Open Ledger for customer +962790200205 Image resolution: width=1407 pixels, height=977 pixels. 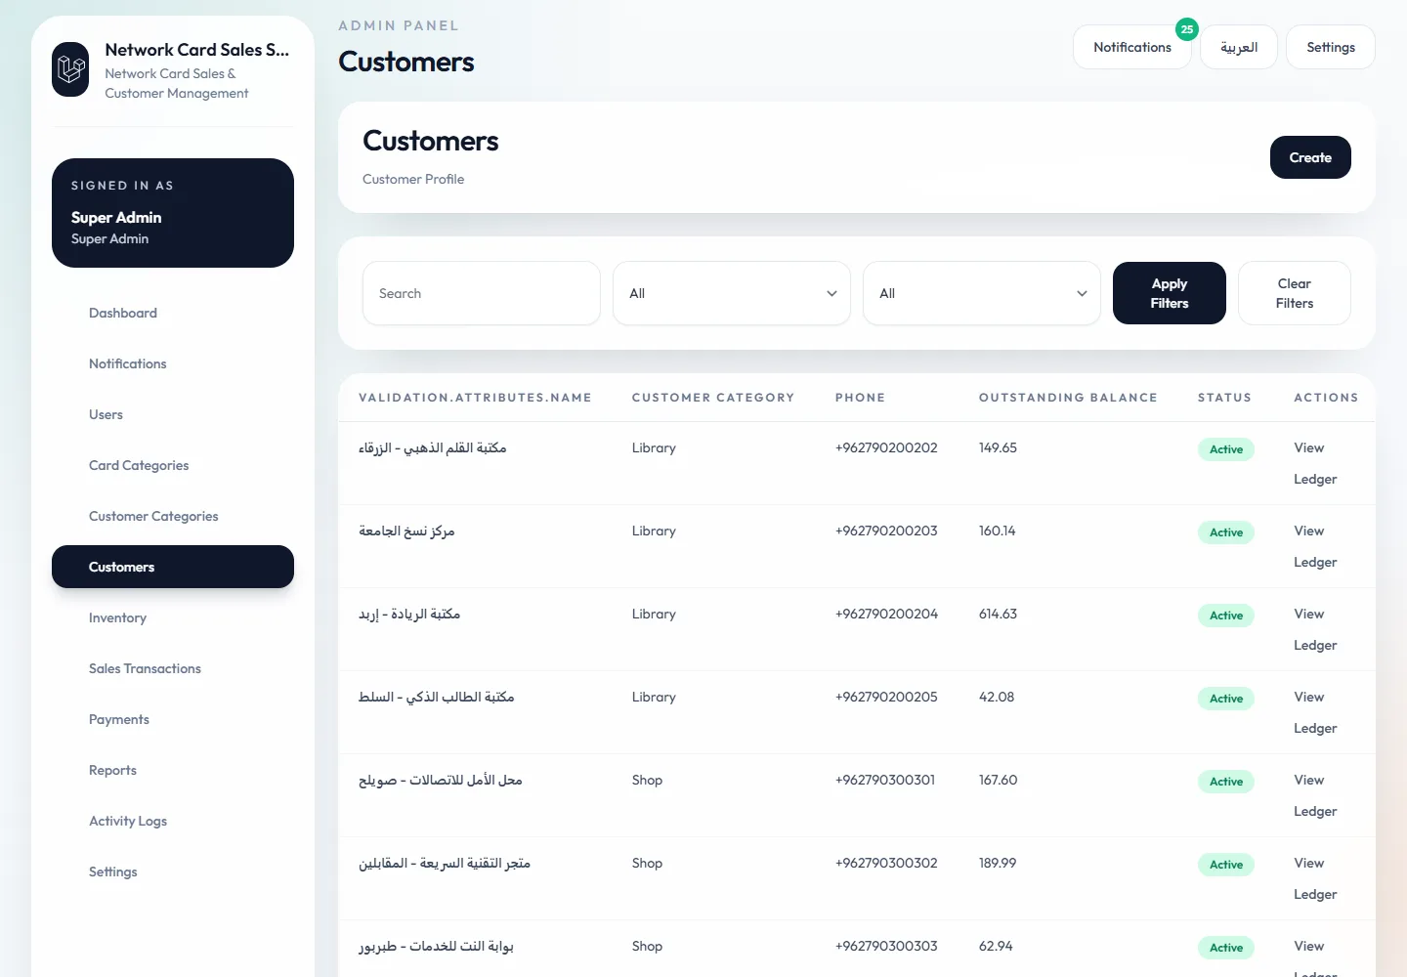[1315, 728]
